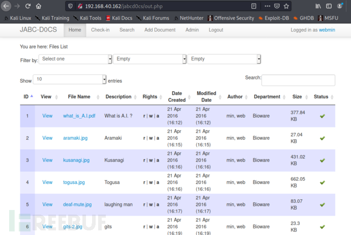This screenshot has height=235, width=351.
Task: Sort the table by ID column
Action: click(26, 97)
